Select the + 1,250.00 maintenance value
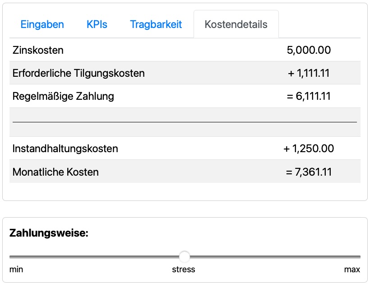This screenshot has width=370, height=284. pyautogui.click(x=309, y=149)
